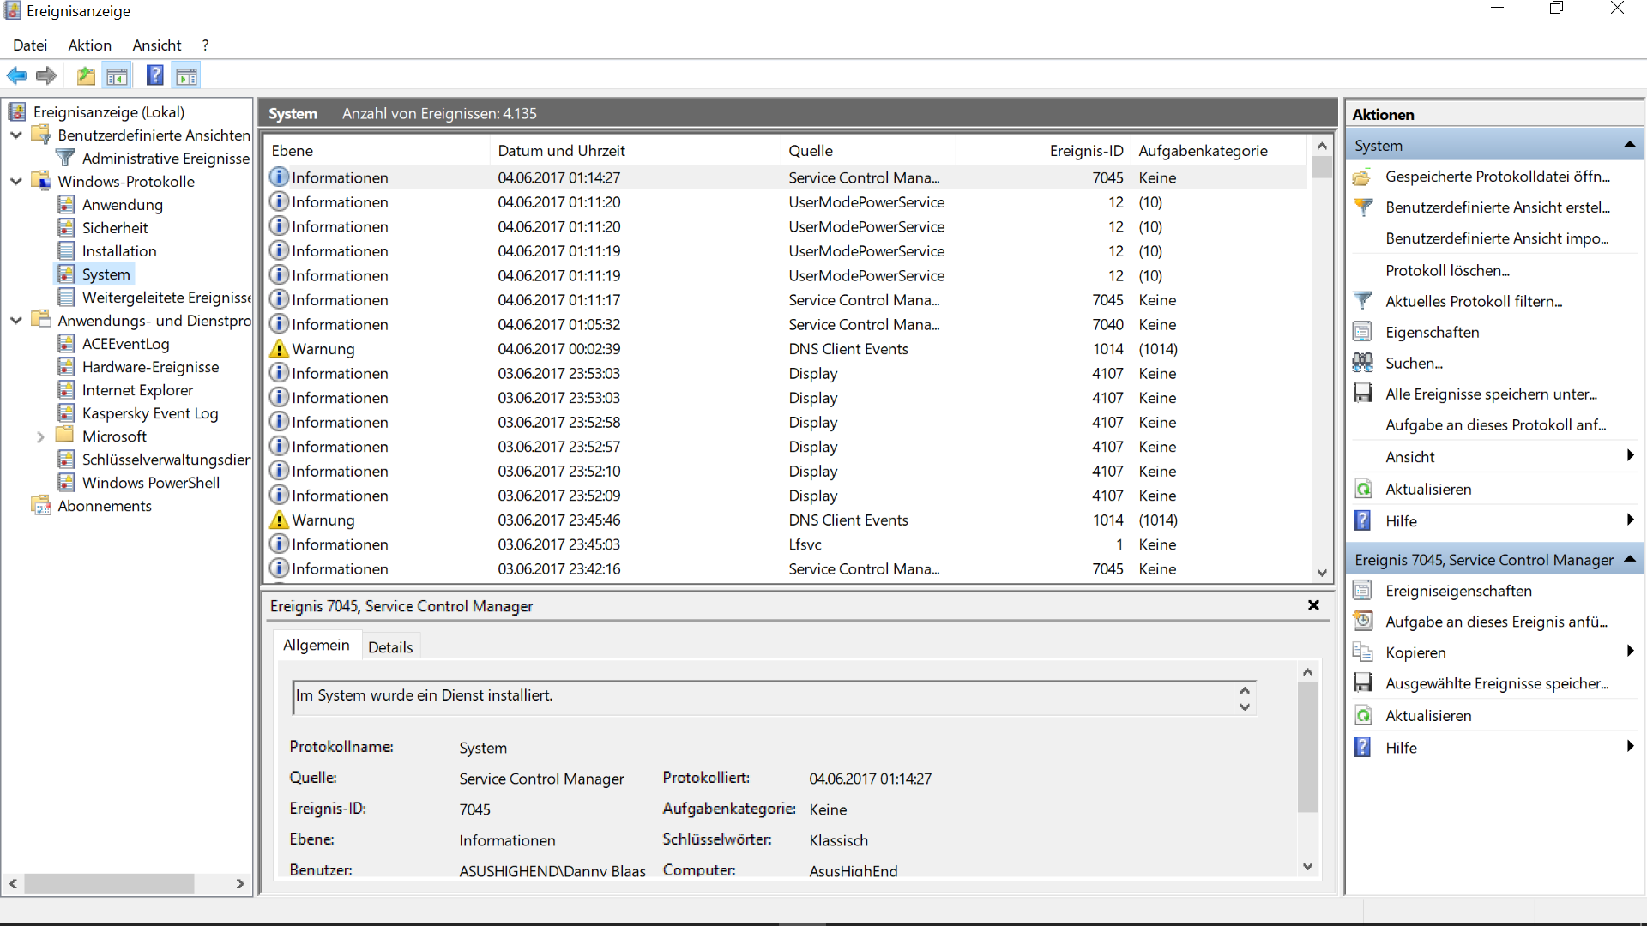Image resolution: width=1647 pixels, height=926 pixels.
Task: Collapse the Windows-Protokolle tree node
Action: (16, 182)
